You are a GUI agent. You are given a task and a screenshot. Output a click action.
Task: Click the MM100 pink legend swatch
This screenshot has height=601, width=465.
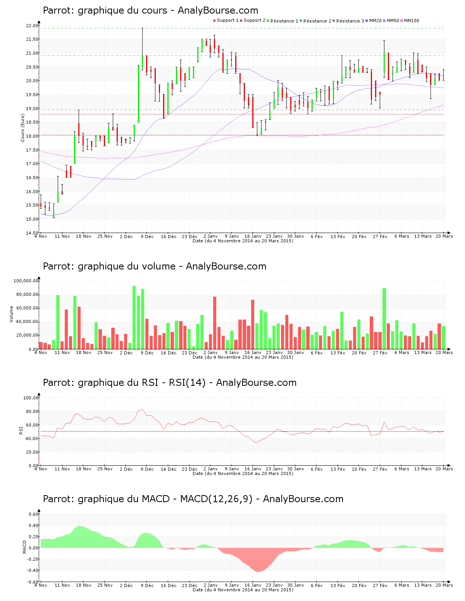[x=402, y=21]
